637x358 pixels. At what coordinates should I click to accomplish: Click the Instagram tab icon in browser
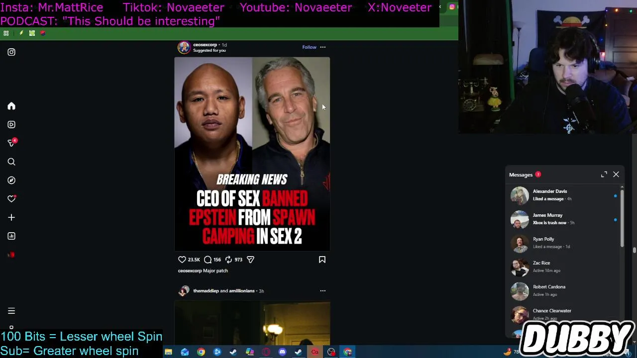[452, 7]
